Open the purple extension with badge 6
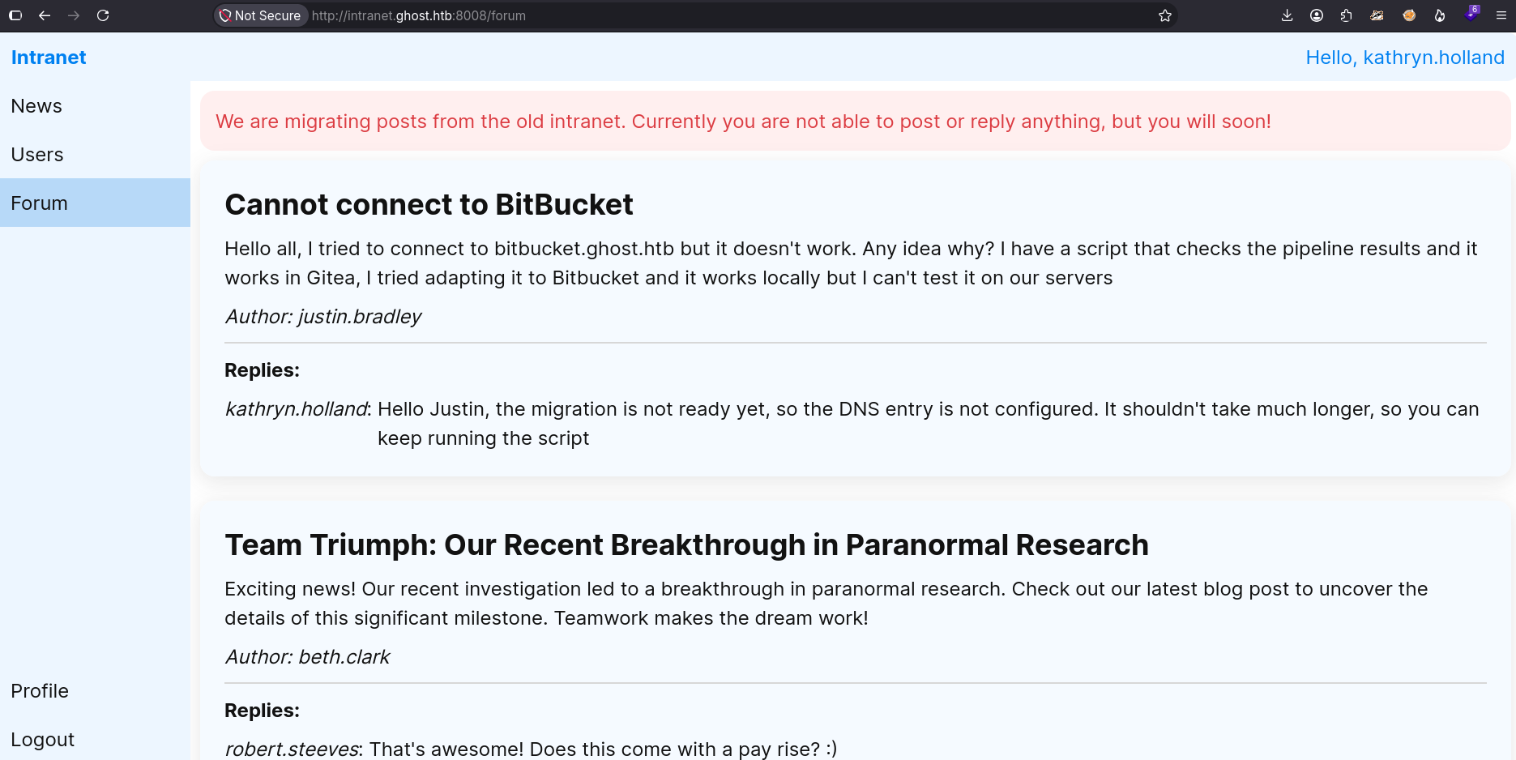This screenshot has height=760, width=1516. pyautogui.click(x=1472, y=14)
